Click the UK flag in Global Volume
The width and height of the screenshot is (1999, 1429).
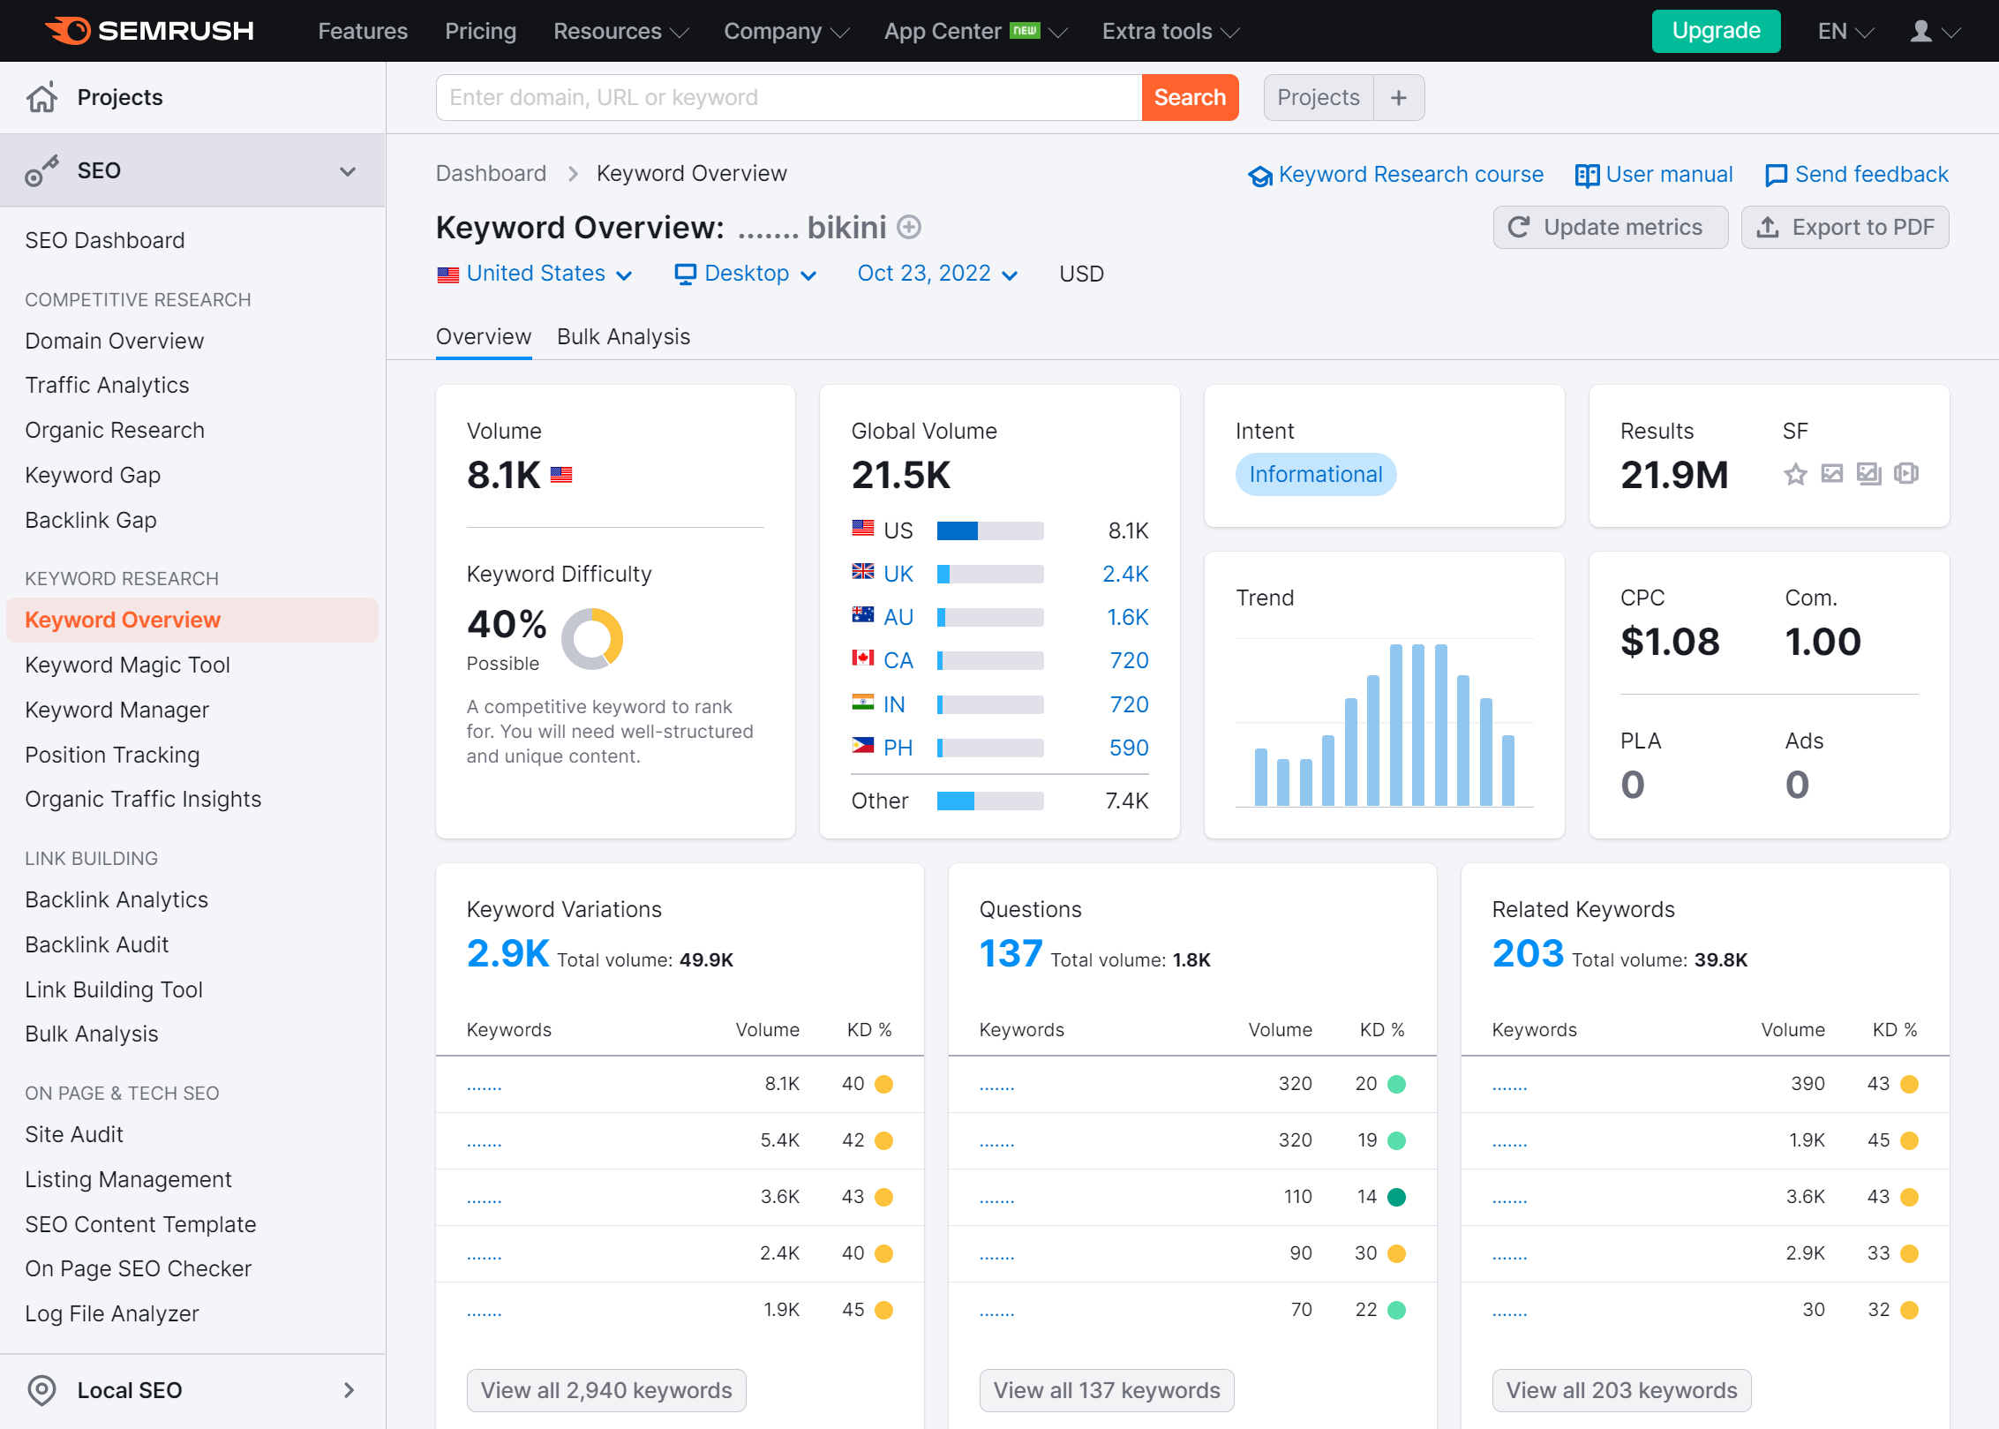coord(863,572)
